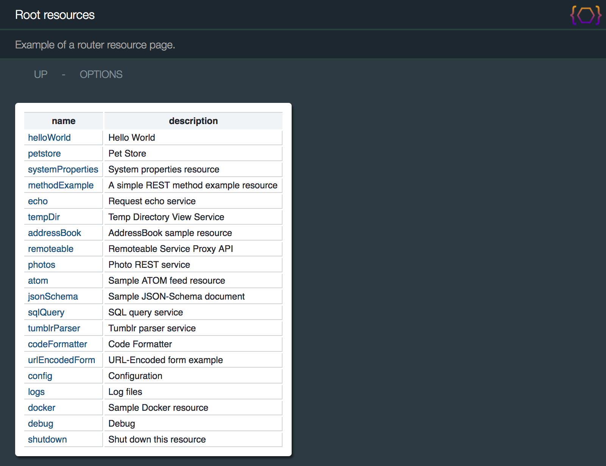Go to the petstore resource

44,154
